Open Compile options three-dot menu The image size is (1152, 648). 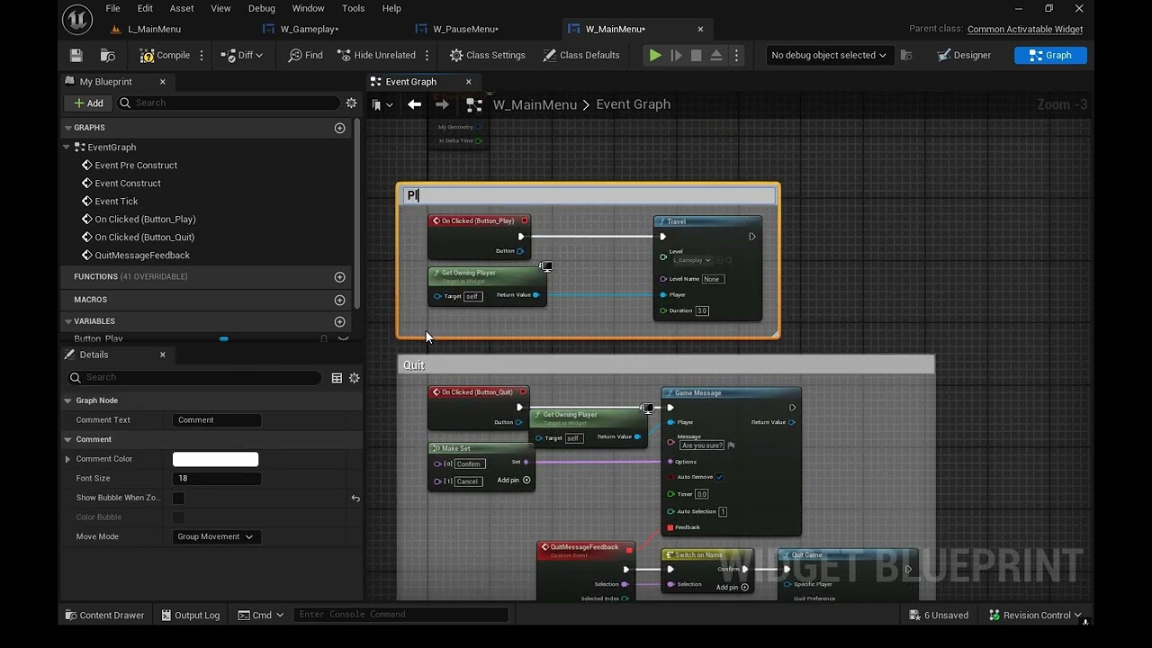point(202,55)
